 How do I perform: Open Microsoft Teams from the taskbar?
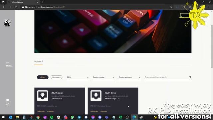point(106,117)
